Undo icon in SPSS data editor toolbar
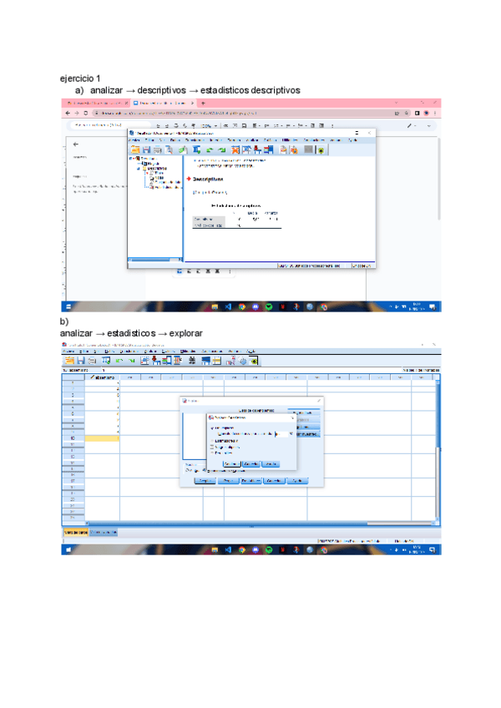The image size is (501, 708). pyautogui.click(x=119, y=361)
